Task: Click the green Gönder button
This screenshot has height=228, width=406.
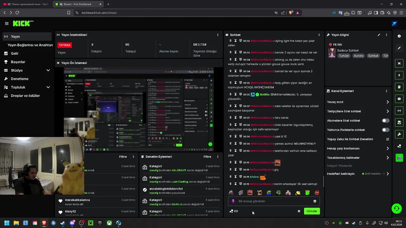Action: [x=312, y=211]
